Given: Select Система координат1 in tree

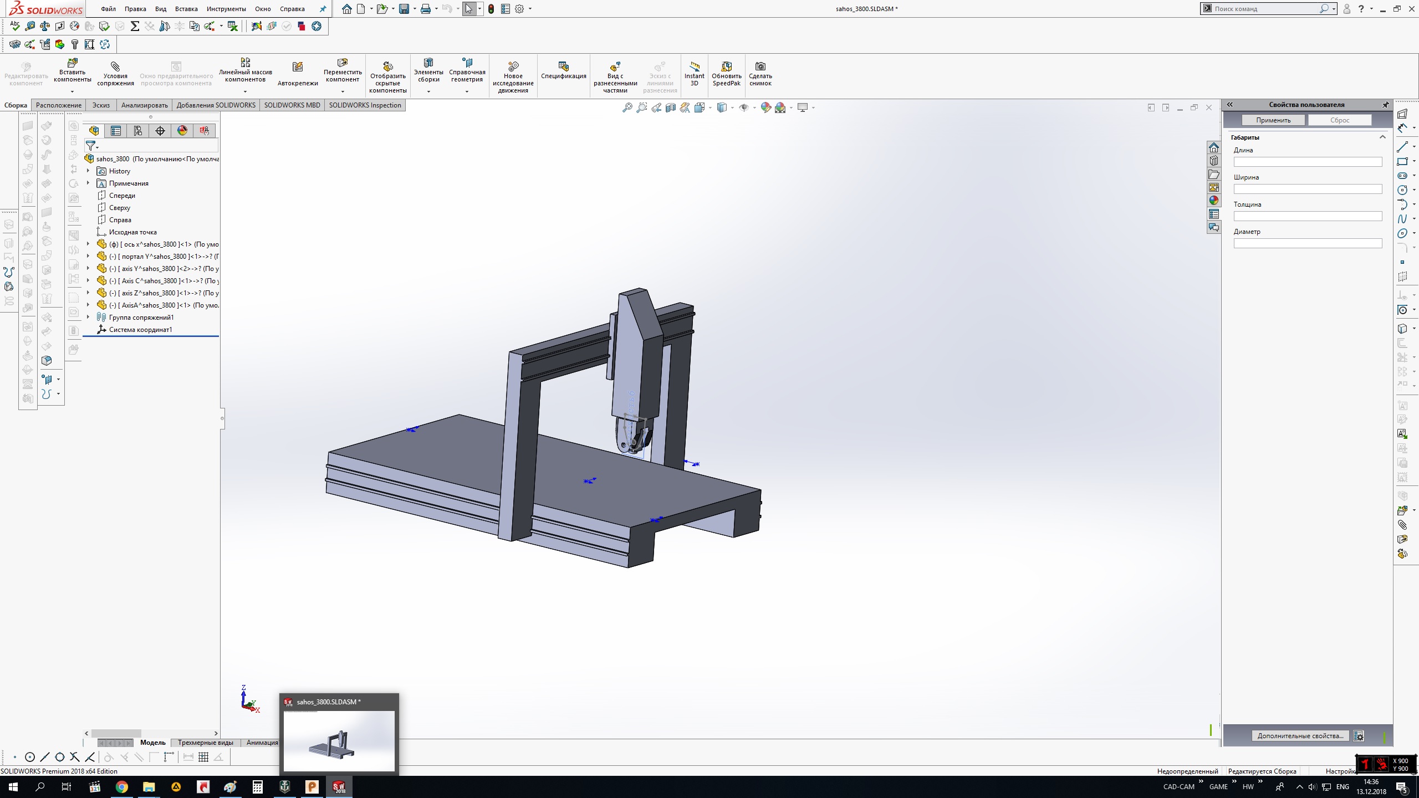Looking at the screenshot, I should pyautogui.click(x=141, y=330).
